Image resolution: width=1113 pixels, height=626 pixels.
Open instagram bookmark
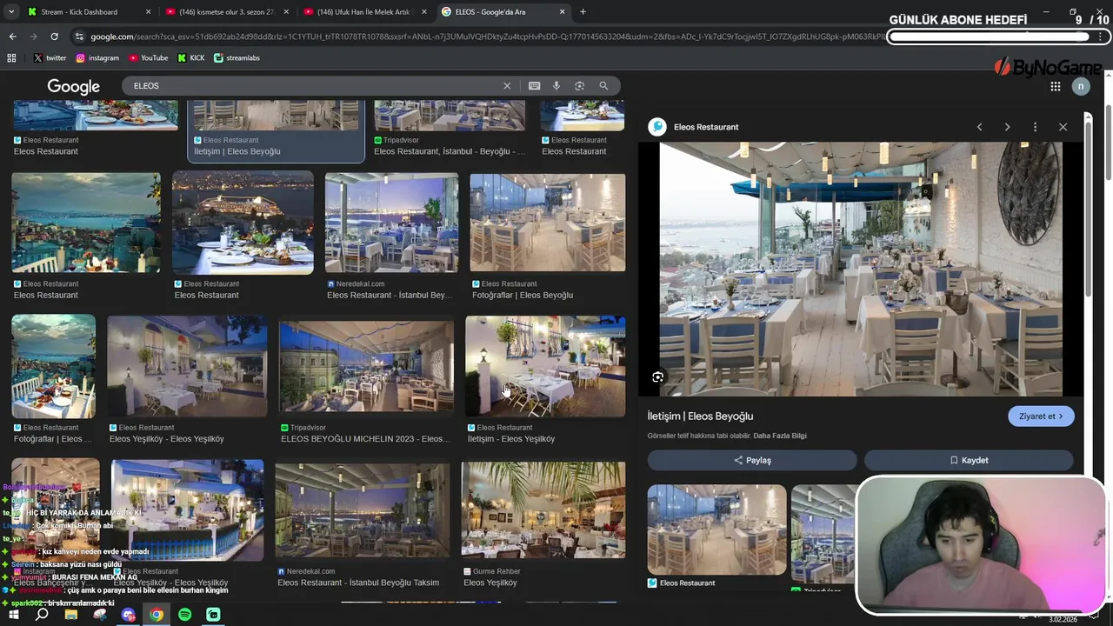[97, 57]
